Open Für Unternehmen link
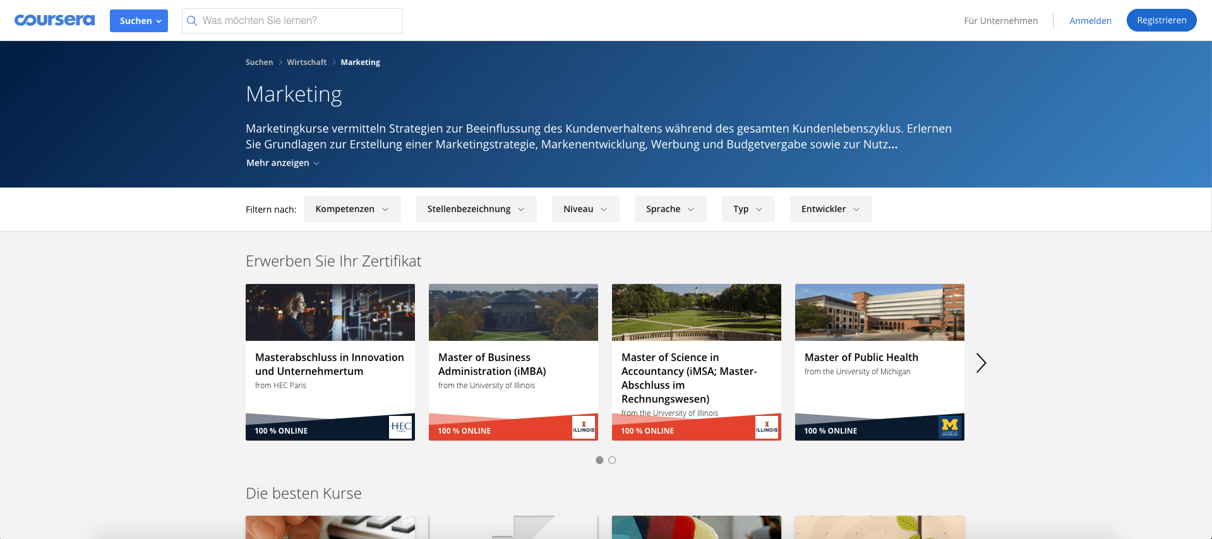 coord(1001,21)
